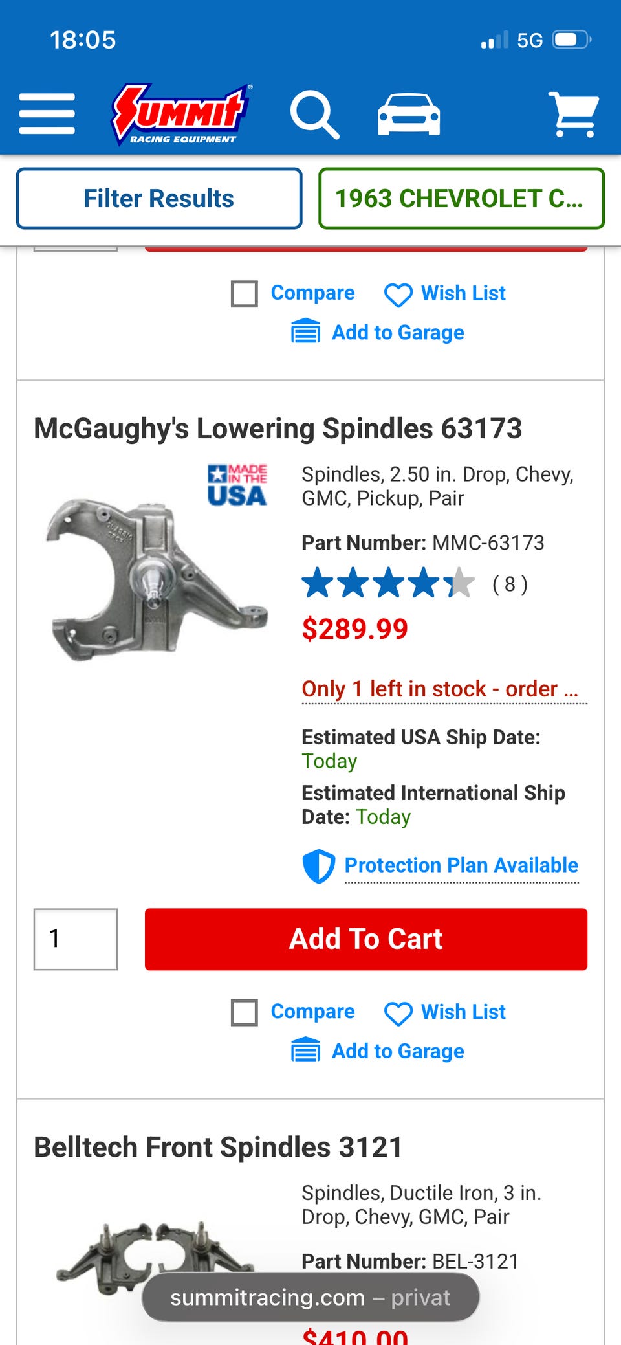Open site search with magnifying glass
This screenshot has height=1345, width=621.
click(x=314, y=115)
